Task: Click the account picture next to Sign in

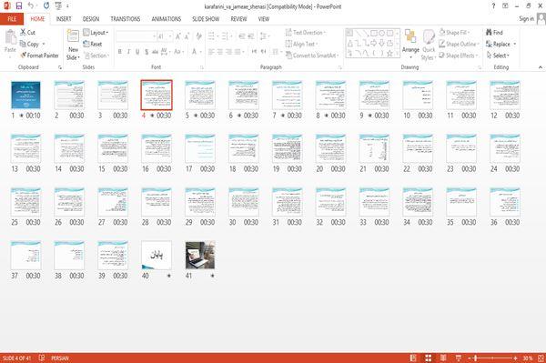Action: tap(541, 19)
